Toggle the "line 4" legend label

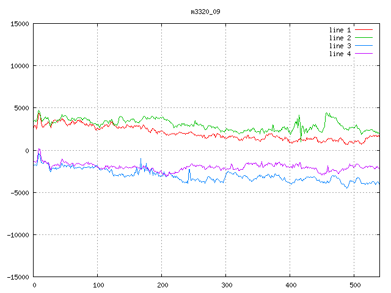pos(340,54)
